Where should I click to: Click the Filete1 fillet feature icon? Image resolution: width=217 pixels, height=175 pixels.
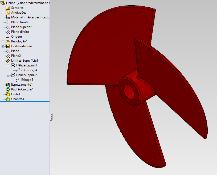tap(8, 94)
